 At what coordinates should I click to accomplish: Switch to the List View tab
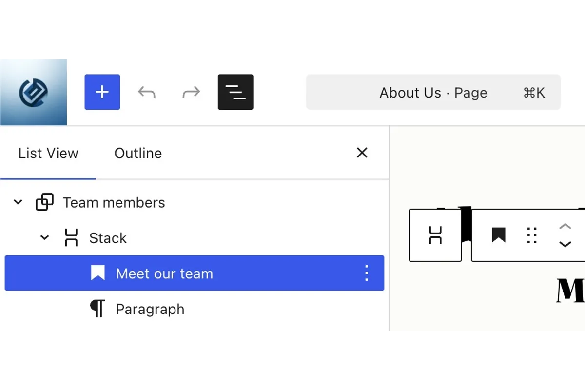(48, 153)
